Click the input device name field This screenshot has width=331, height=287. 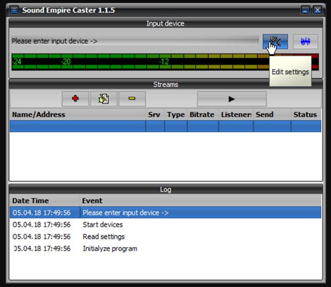[135, 41]
